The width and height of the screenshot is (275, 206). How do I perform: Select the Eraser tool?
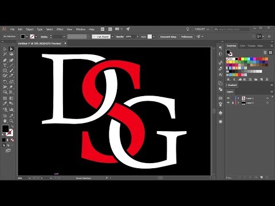pyautogui.click(x=11, y=76)
